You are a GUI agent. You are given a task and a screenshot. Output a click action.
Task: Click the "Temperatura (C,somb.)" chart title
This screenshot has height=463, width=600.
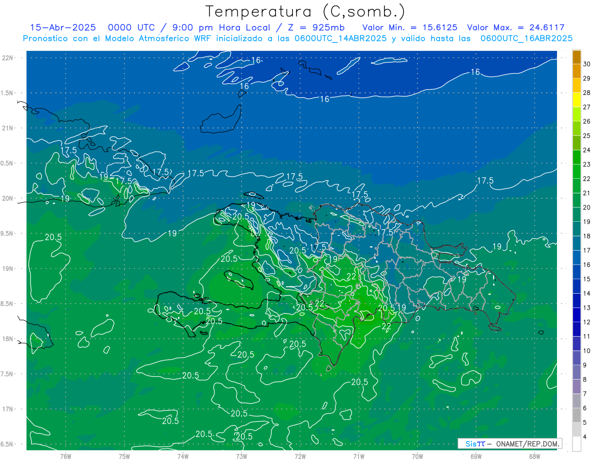[305, 11]
